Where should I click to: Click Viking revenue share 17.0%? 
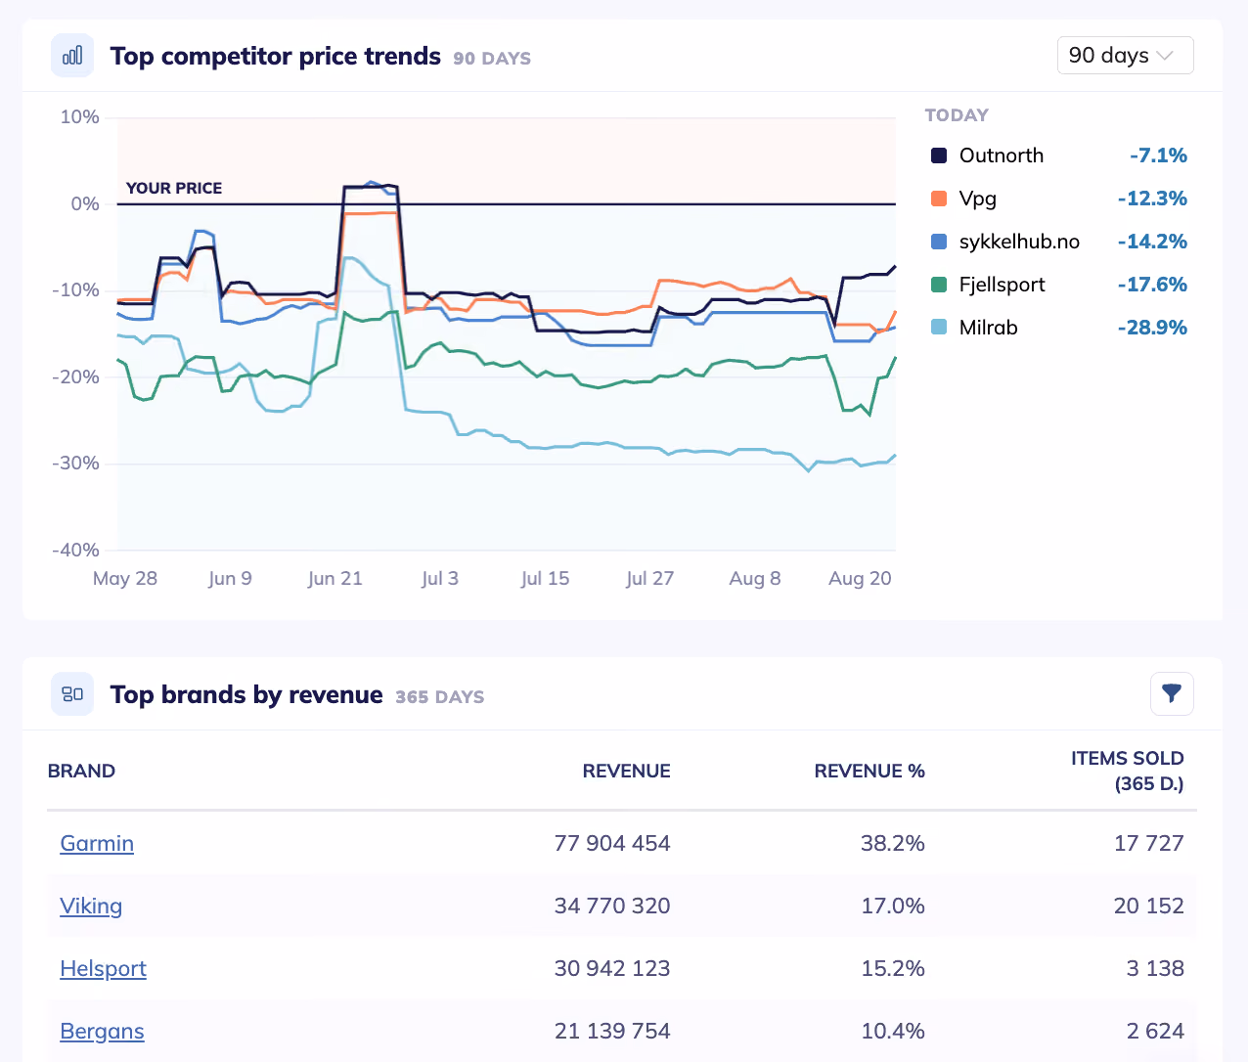coord(893,906)
